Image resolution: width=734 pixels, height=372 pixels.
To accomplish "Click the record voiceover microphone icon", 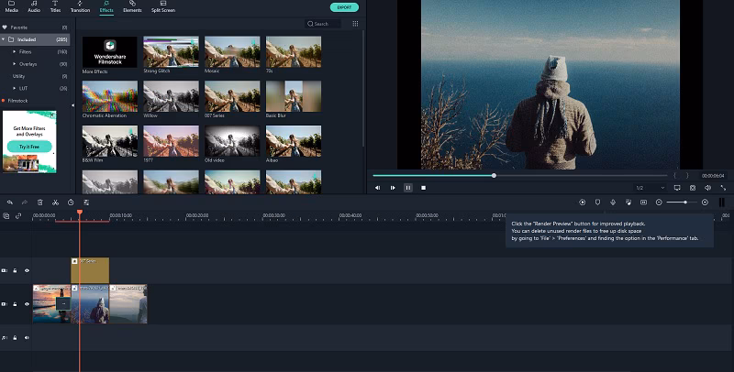I will coord(612,202).
